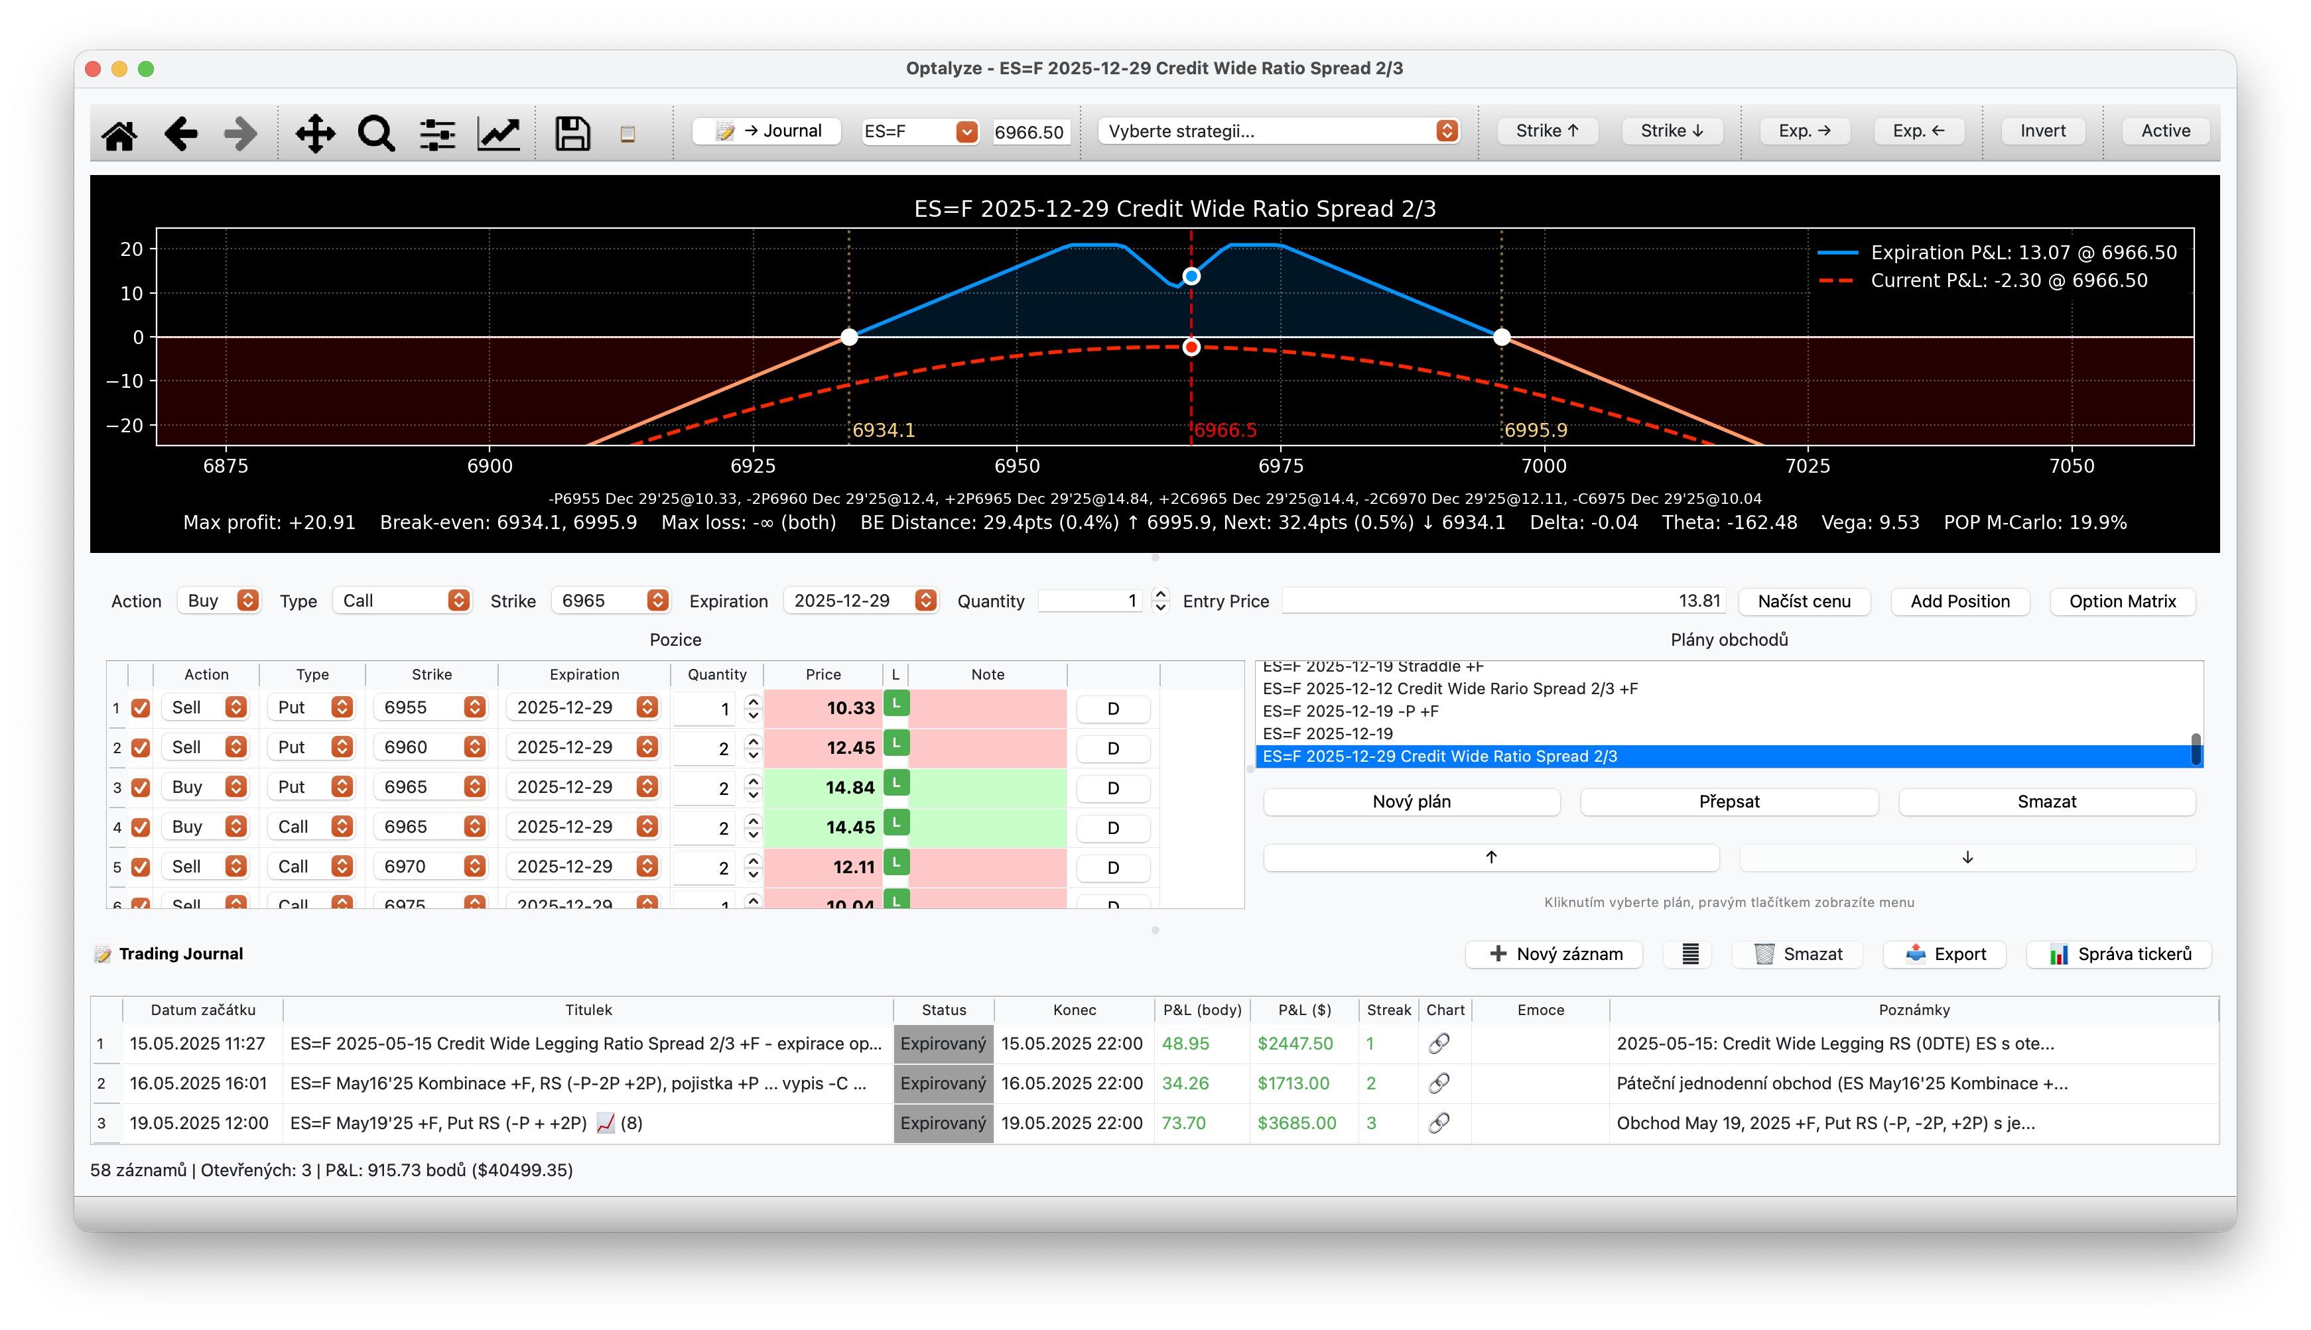Click the edit axis curve chart icon
This screenshot has height=1330, width=2311.
click(x=499, y=135)
